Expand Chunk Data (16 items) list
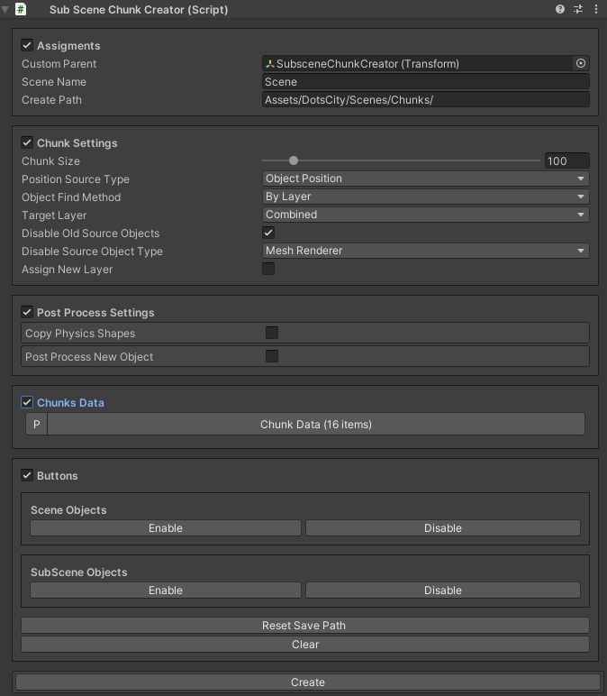 pyautogui.click(x=316, y=424)
